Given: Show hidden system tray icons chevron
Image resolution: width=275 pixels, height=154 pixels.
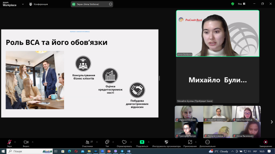Looking at the screenshot, I should tap(232, 151).
